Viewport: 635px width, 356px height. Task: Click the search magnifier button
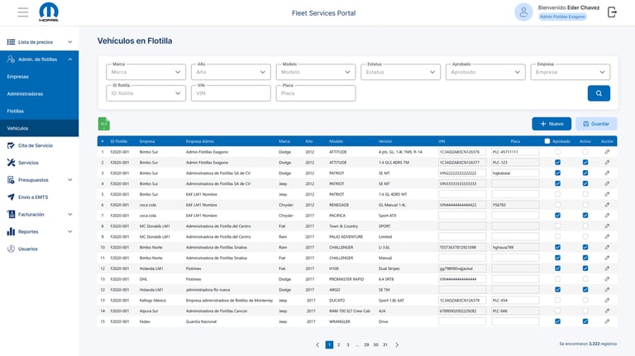[599, 93]
